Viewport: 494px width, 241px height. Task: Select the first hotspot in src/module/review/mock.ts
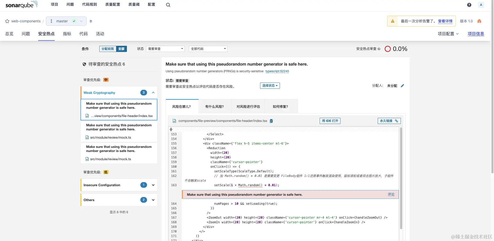(119, 131)
